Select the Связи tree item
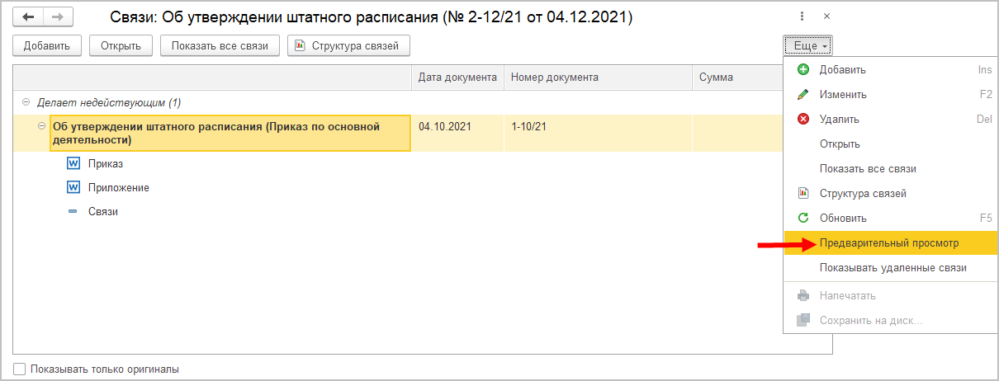The width and height of the screenshot is (999, 381). pyautogui.click(x=103, y=212)
